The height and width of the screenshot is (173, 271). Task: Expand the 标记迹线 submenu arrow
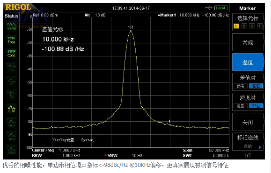260,147
